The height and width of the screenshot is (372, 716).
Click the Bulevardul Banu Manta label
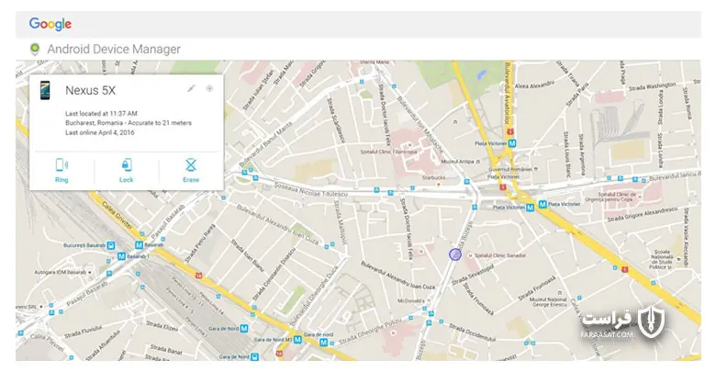click(x=265, y=145)
